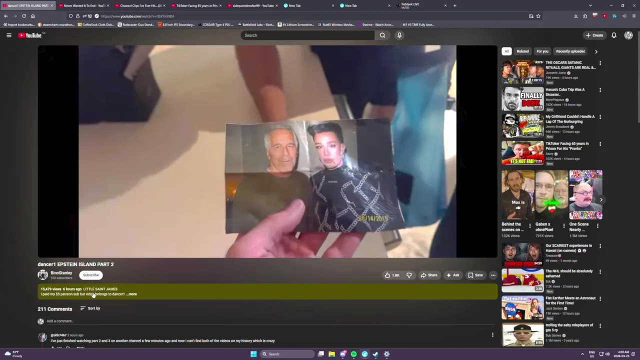Select the Recently uploaded filter chip
640x360 pixels.
coord(570,51)
